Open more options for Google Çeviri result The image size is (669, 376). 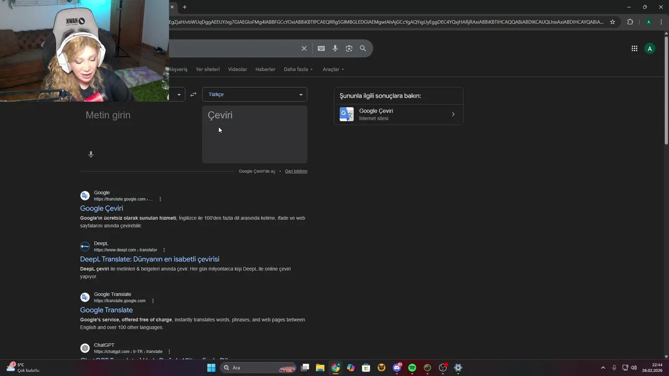[160, 199]
